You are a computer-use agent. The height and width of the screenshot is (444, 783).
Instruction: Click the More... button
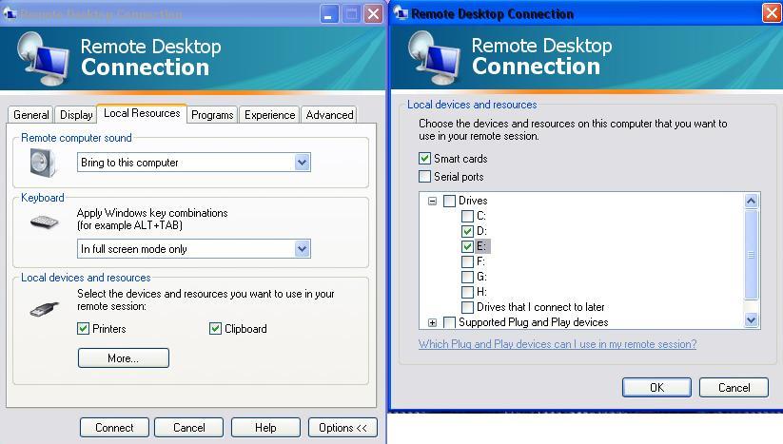(124, 358)
